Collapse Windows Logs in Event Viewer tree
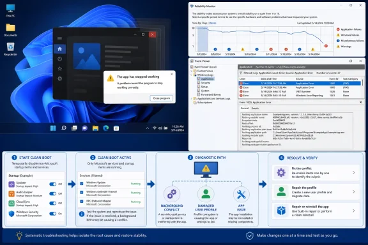 (192, 75)
